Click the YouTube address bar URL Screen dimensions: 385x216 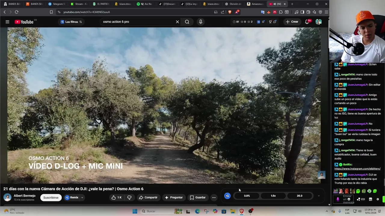[x=87, y=12]
